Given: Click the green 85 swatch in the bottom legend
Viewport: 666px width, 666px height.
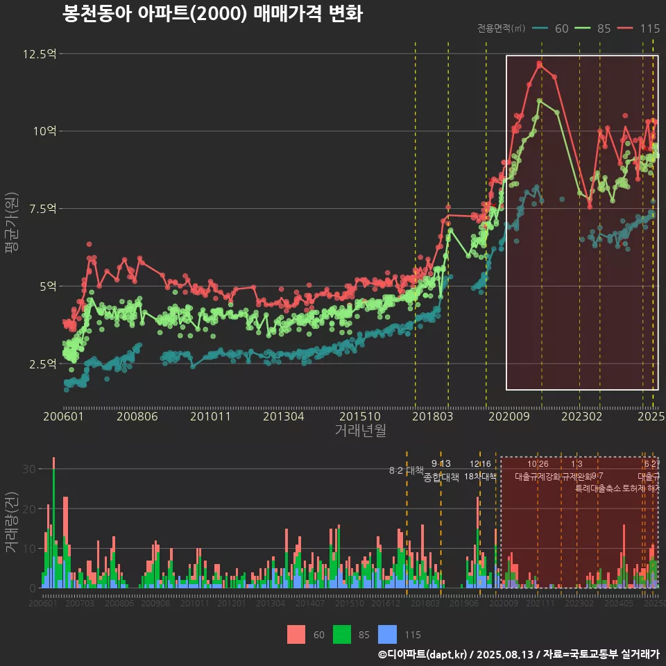Looking at the screenshot, I should coord(342,635).
